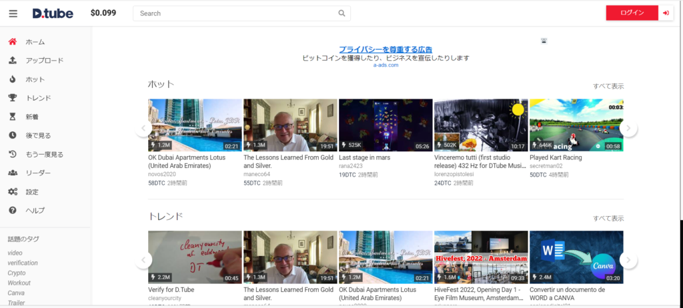Click the red login arrow icon
Screen dimensions: 683x308
coord(666,13)
